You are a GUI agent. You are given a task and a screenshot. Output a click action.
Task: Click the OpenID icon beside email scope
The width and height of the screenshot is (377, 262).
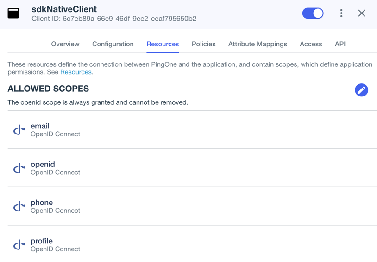pyautogui.click(x=19, y=130)
